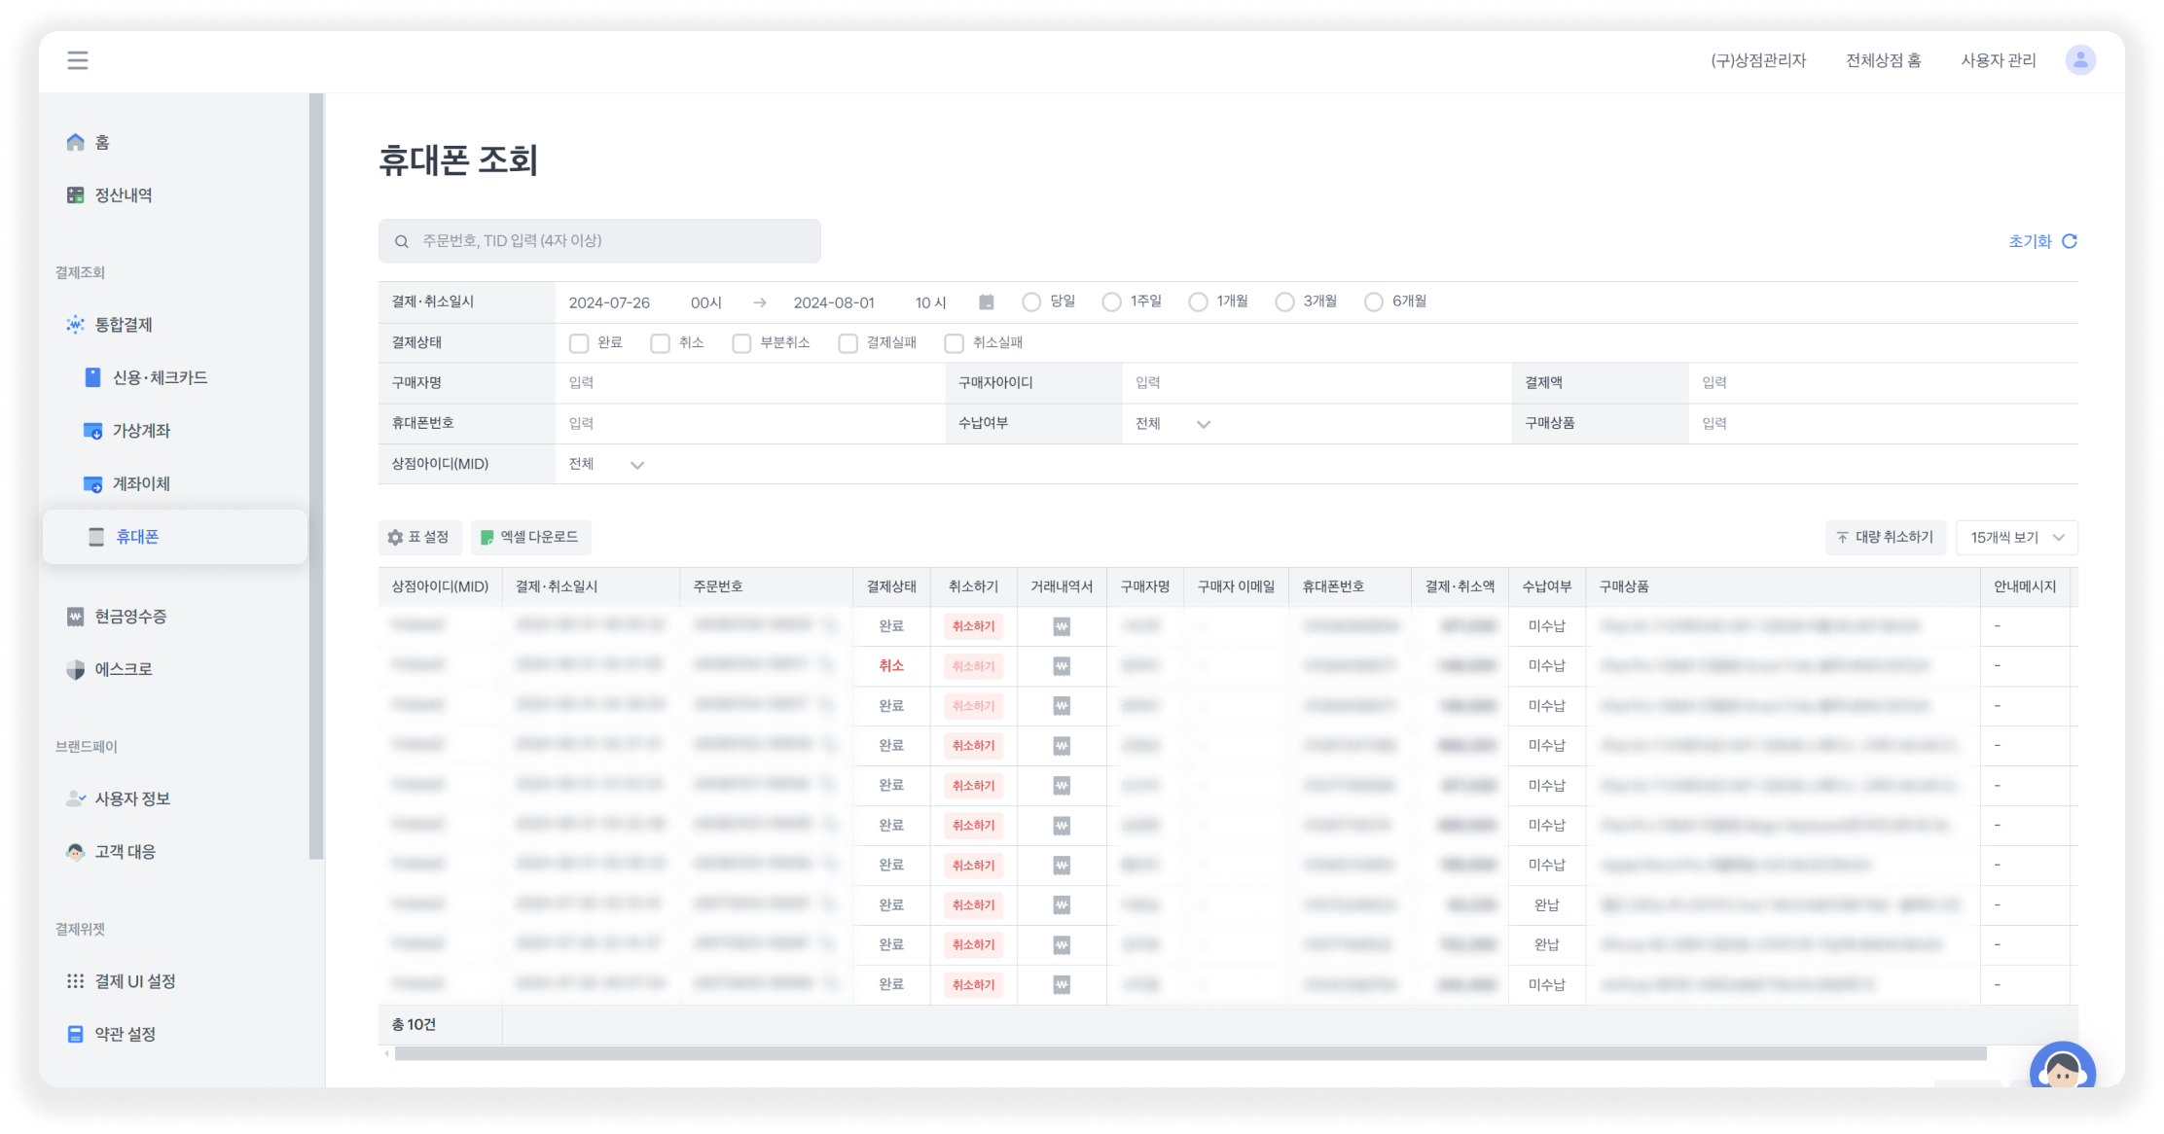The width and height of the screenshot is (2164, 1134).
Task: Click the hamburger menu icon
Action: [x=78, y=60]
